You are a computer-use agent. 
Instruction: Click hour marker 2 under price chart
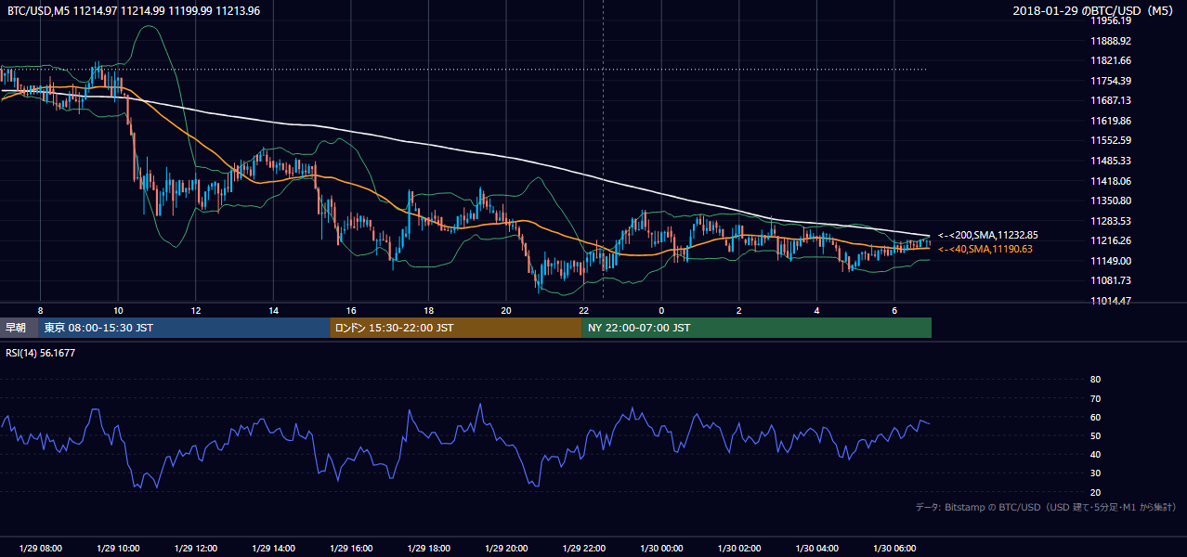(738, 310)
